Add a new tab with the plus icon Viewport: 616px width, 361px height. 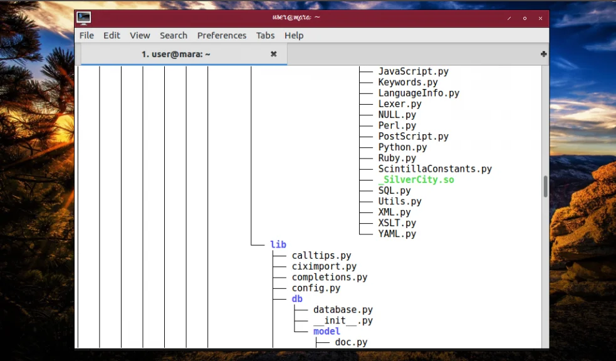coord(543,55)
